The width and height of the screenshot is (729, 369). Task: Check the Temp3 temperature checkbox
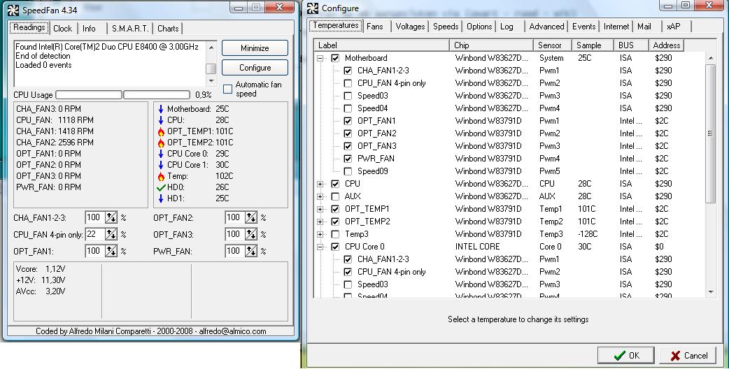[x=335, y=234]
